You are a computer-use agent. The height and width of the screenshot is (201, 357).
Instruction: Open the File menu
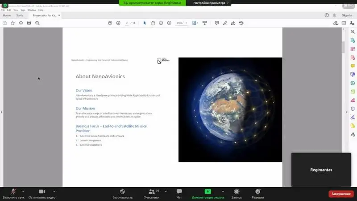3,10
